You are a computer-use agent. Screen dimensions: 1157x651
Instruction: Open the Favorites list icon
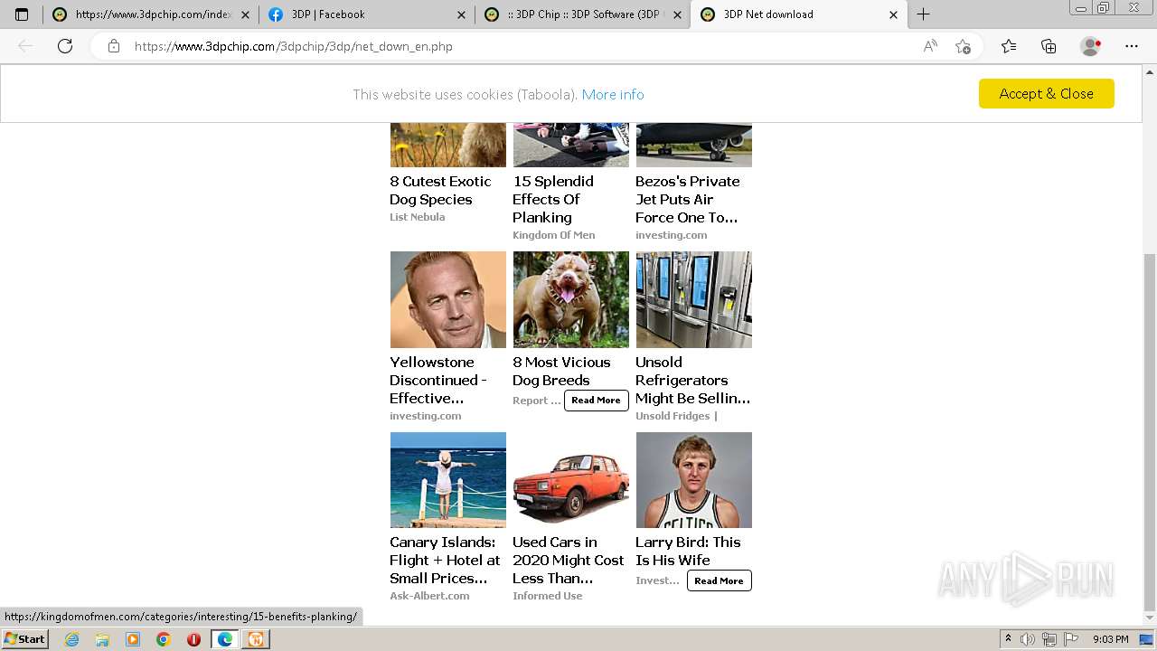(x=1009, y=46)
